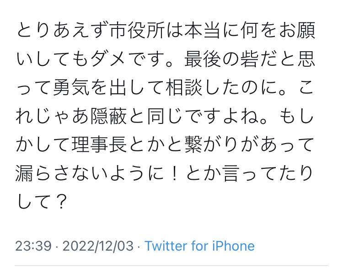Click the word 本当に in the tweet
Screen dimensions: 343x268
212,30
